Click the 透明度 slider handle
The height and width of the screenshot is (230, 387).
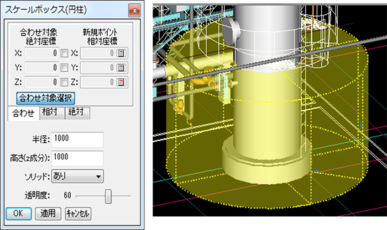108,195
